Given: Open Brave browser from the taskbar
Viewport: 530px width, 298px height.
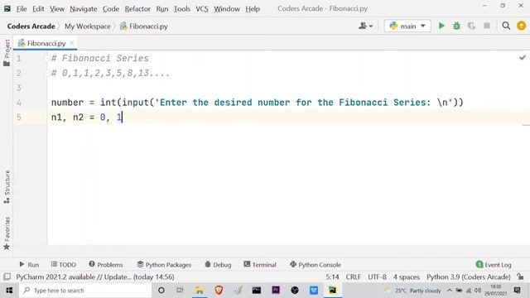Looking at the screenshot, I should coord(219,291).
